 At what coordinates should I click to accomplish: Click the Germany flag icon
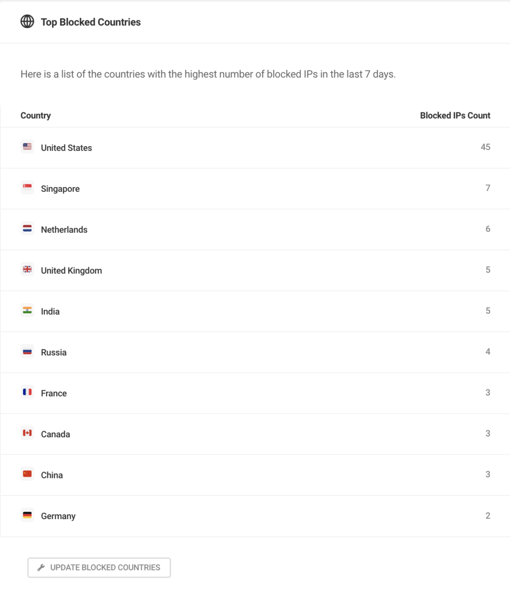pyautogui.click(x=27, y=515)
